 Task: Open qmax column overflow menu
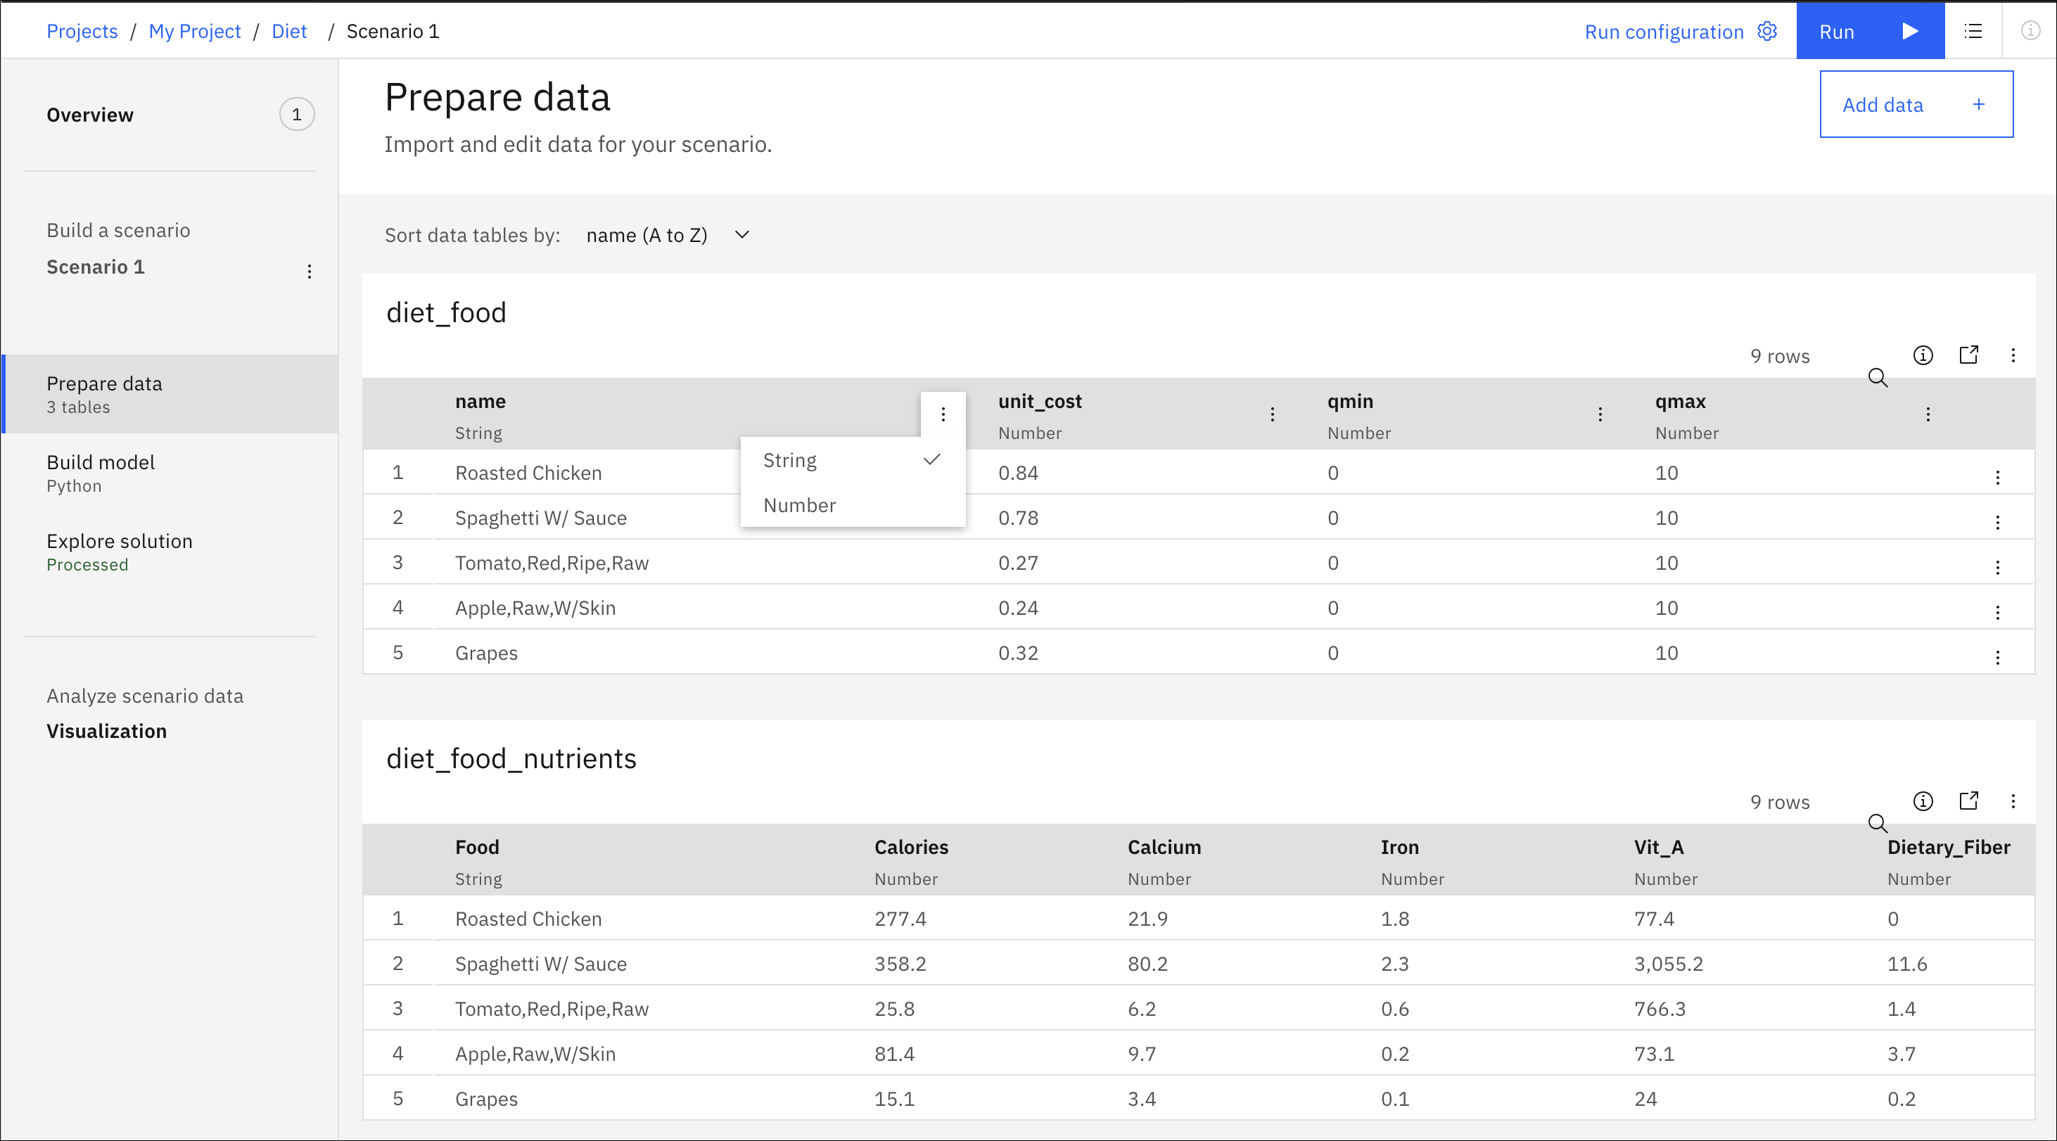[x=1928, y=414]
